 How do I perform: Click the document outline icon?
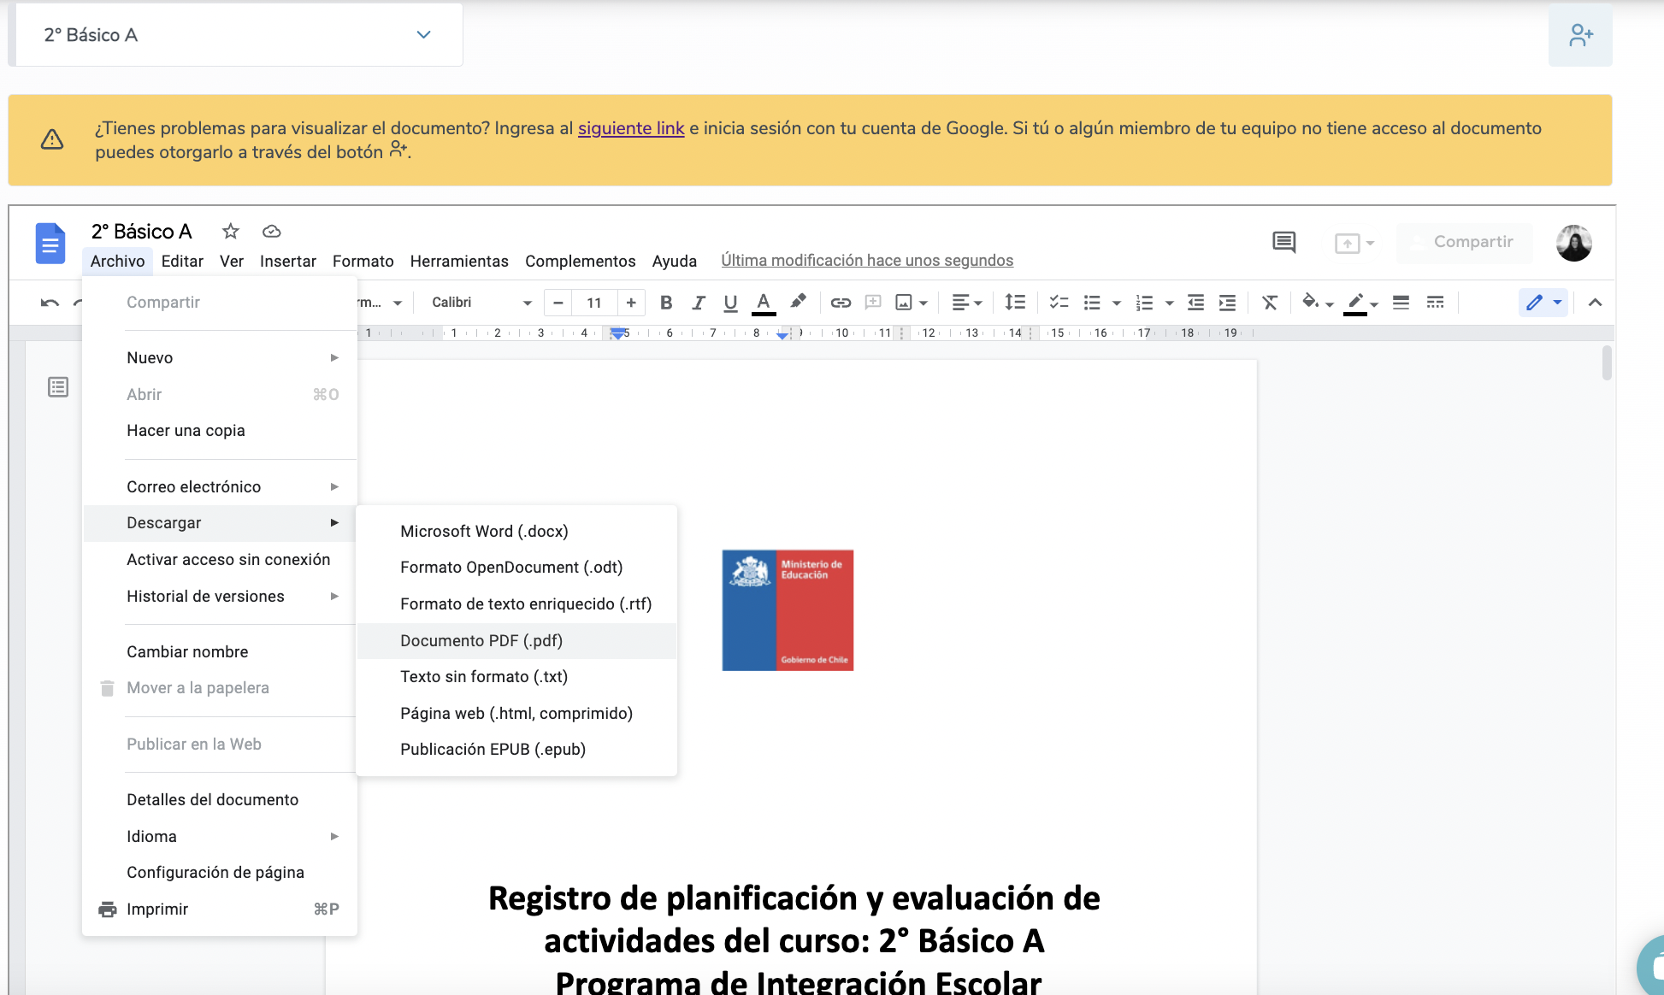pos(58,387)
